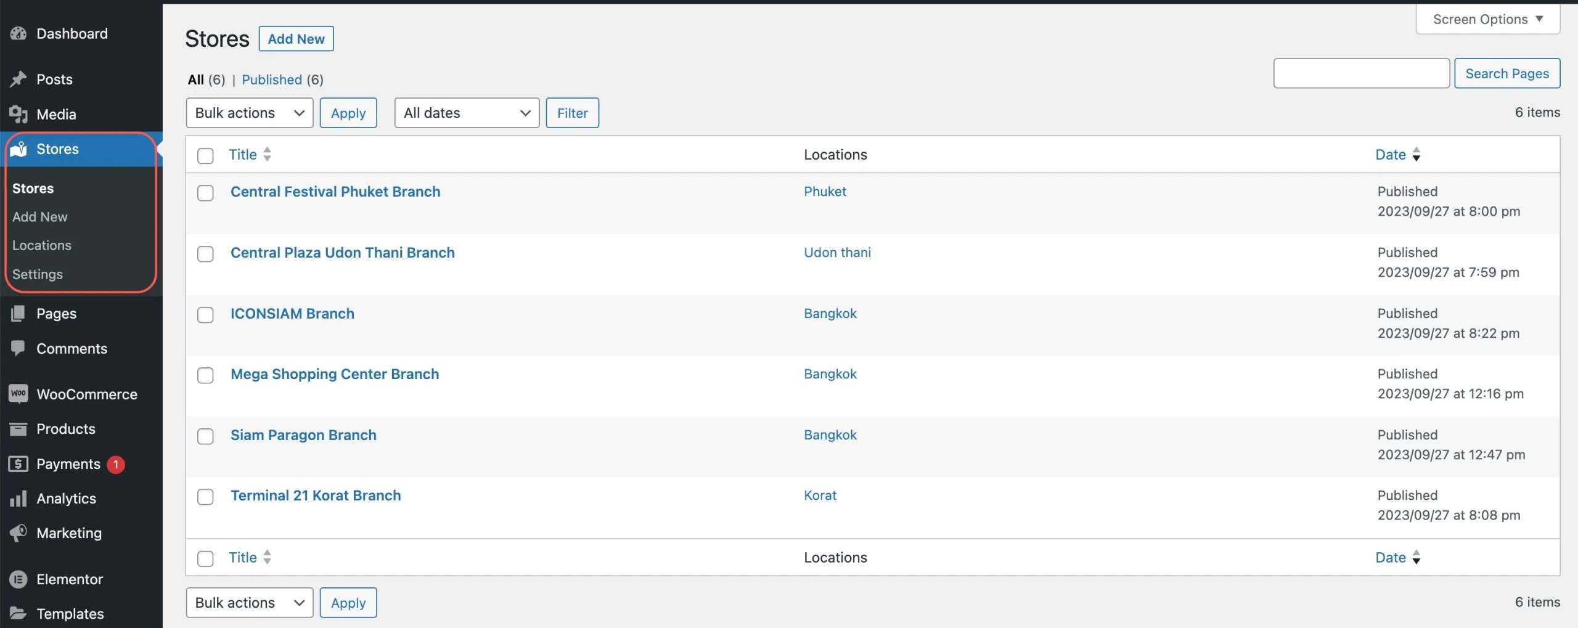
Task: Click the WooCommerce logo icon
Action: [18, 394]
